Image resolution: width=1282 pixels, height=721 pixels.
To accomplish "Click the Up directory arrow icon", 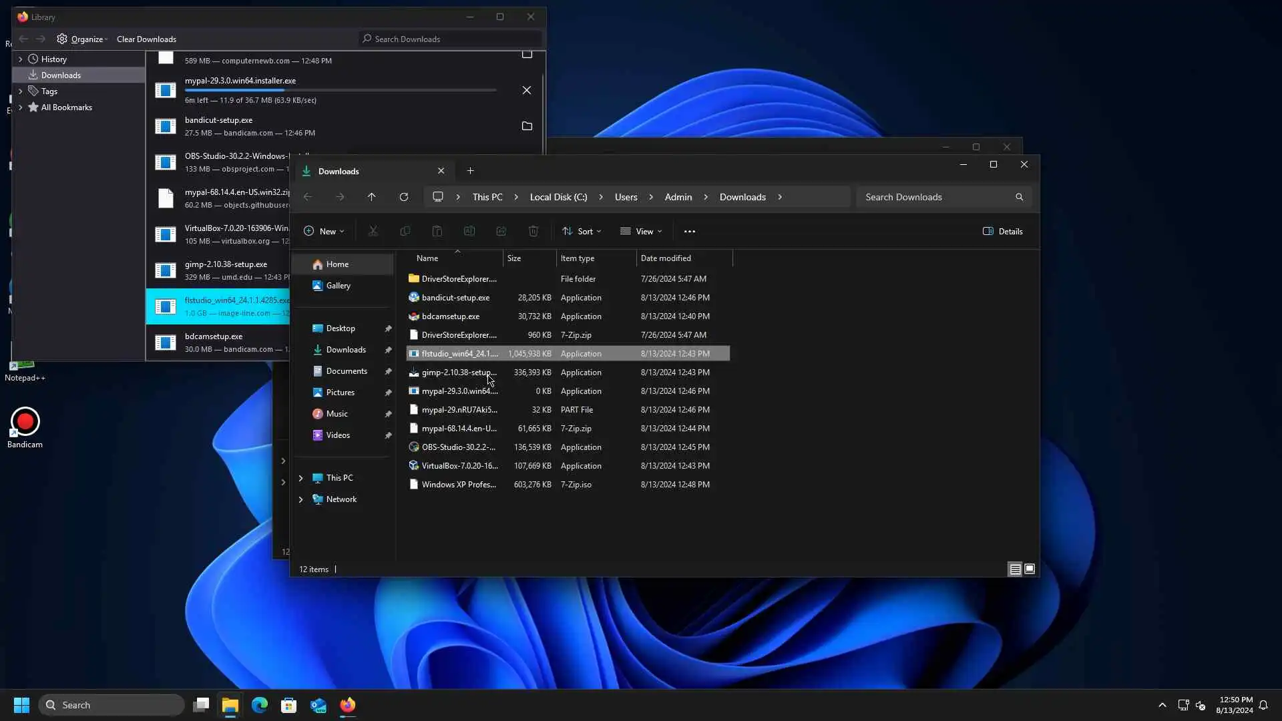I will coord(372,197).
